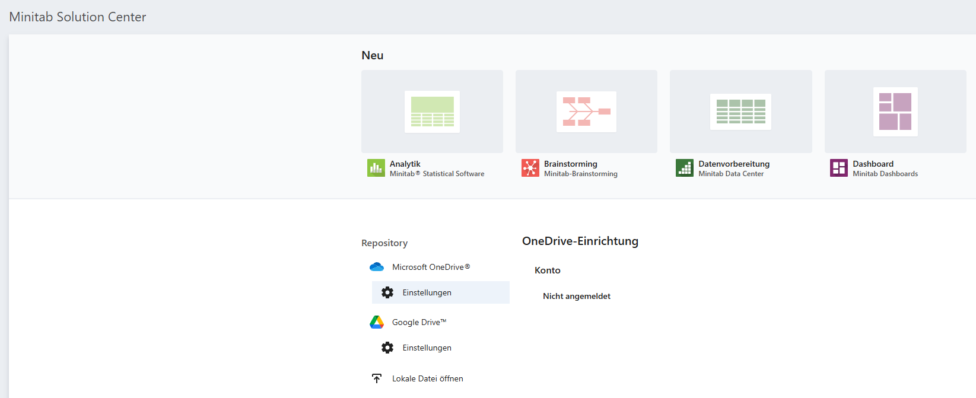This screenshot has width=976, height=398.
Task: Select Google Drive™ repository
Action: click(419, 322)
